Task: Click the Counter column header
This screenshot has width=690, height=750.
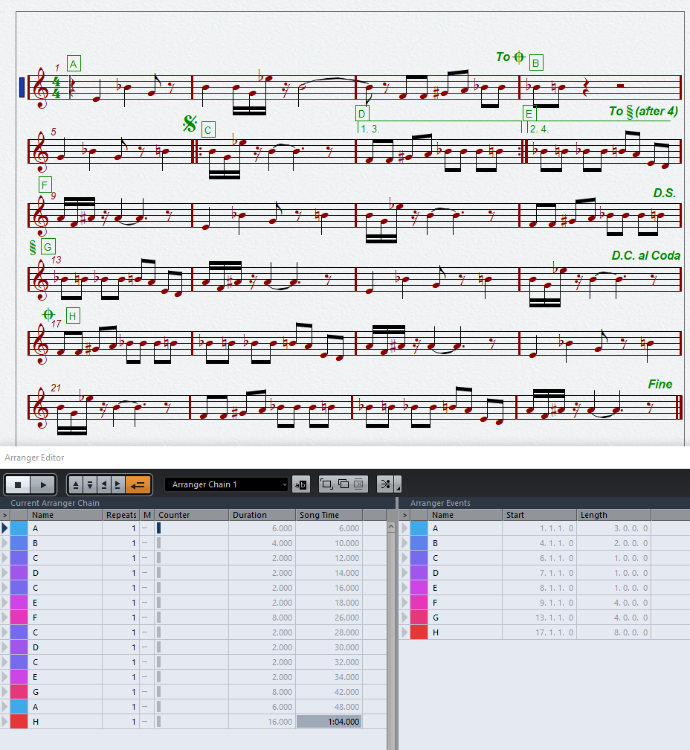Action: pyautogui.click(x=192, y=515)
